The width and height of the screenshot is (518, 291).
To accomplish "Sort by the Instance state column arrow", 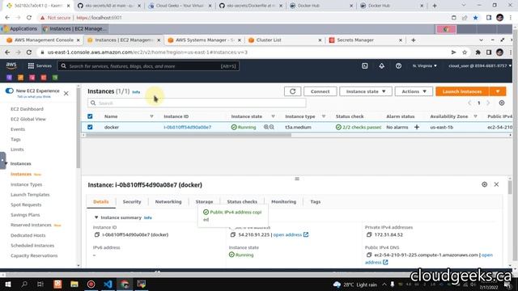I will (x=273, y=116).
